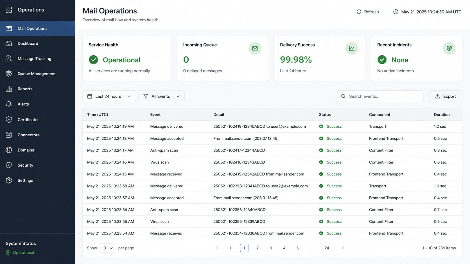Click the previous page arrow
This screenshot has height=264, width=470.
coord(231,248)
